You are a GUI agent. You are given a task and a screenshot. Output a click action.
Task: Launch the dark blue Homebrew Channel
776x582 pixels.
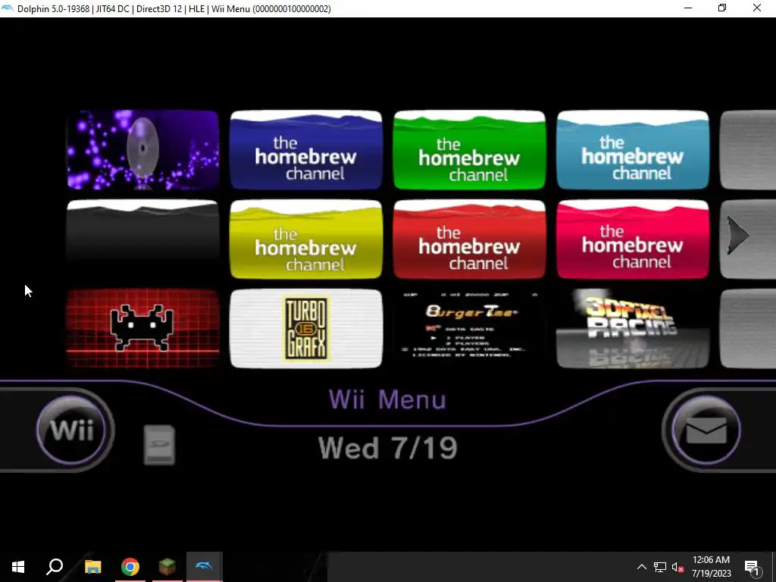point(306,150)
